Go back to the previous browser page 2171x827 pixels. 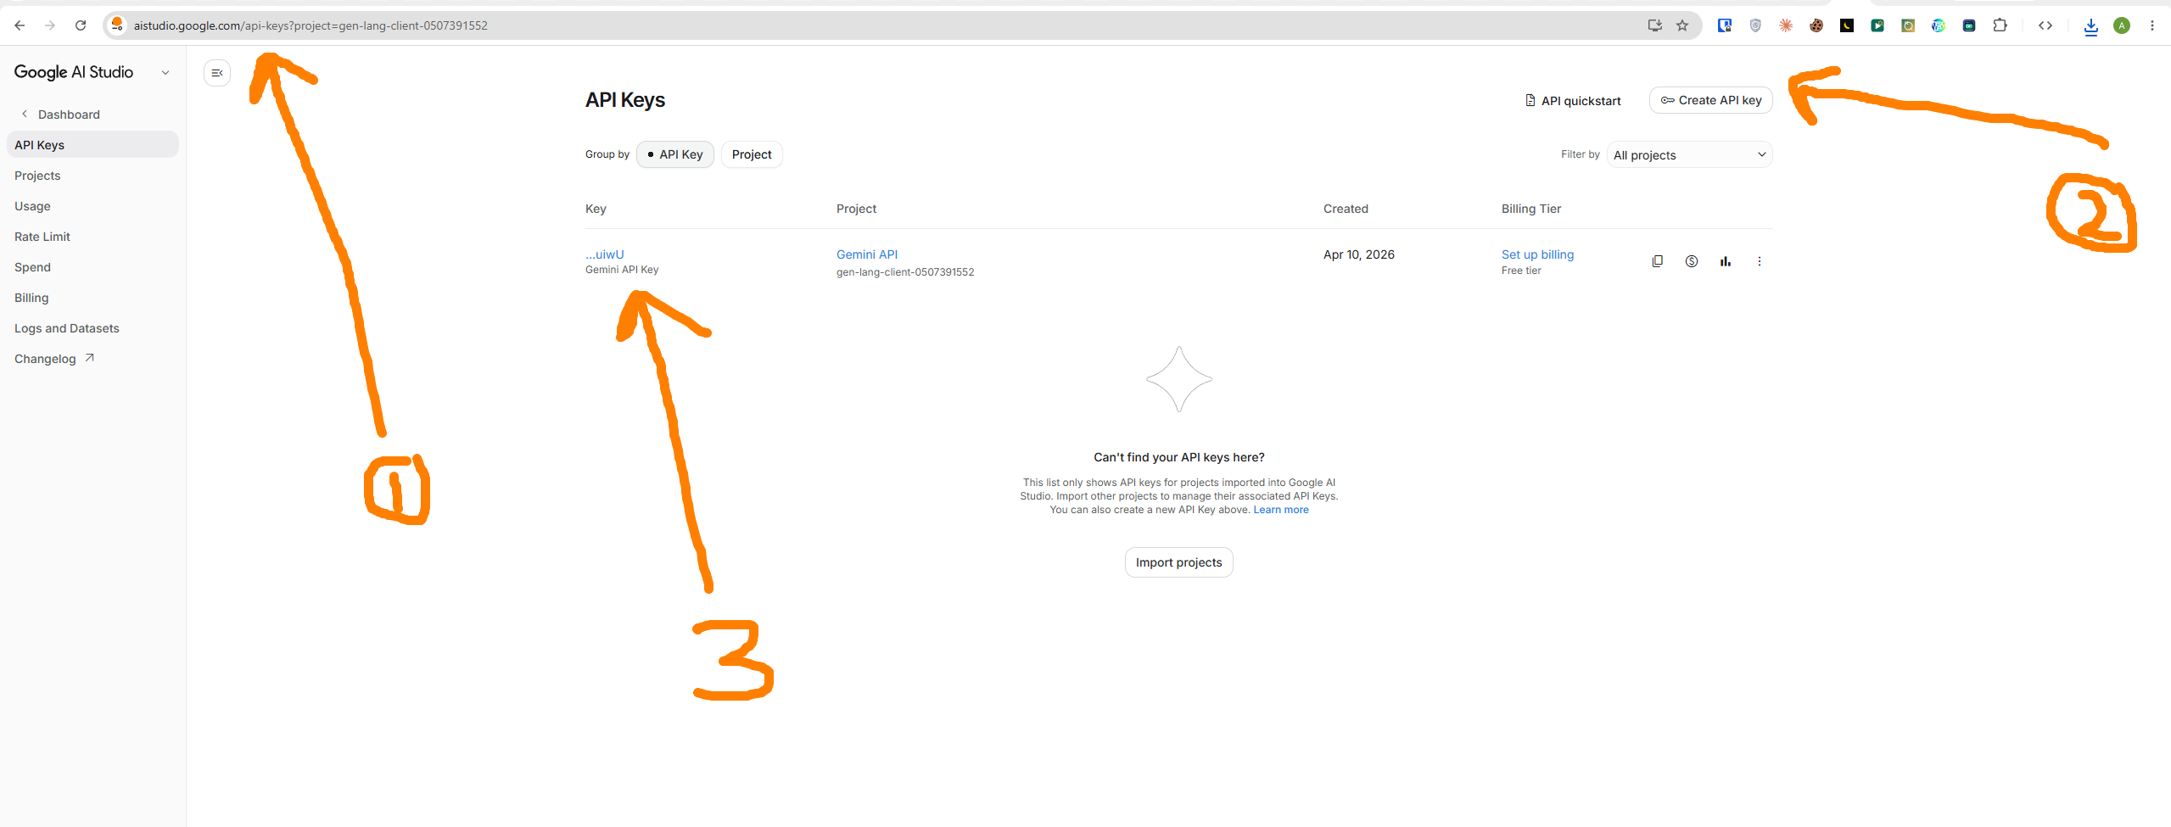coord(20,25)
